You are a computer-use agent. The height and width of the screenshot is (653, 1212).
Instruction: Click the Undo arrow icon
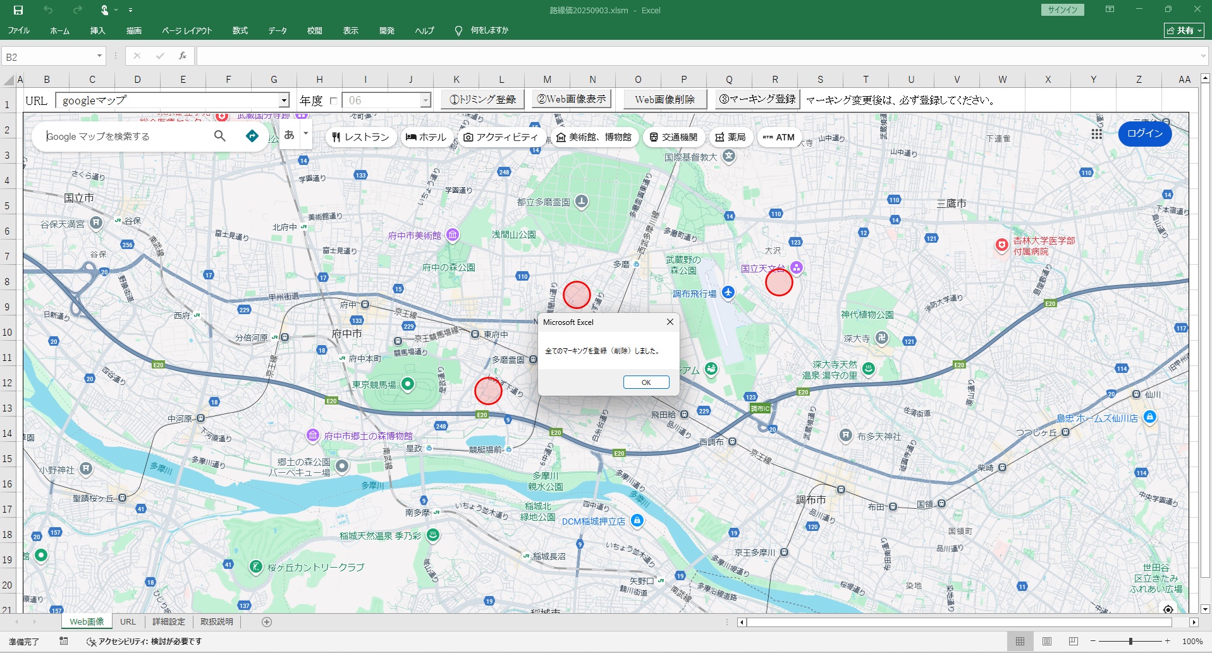click(x=48, y=10)
